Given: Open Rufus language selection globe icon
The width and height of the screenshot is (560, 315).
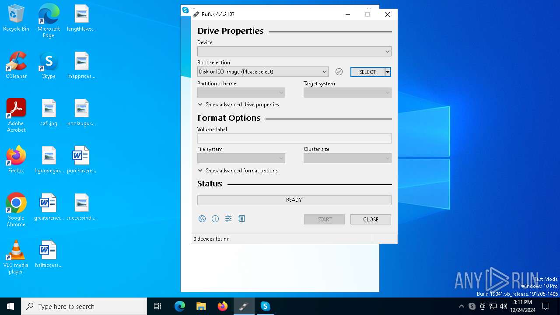Looking at the screenshot, I should 202,219.
